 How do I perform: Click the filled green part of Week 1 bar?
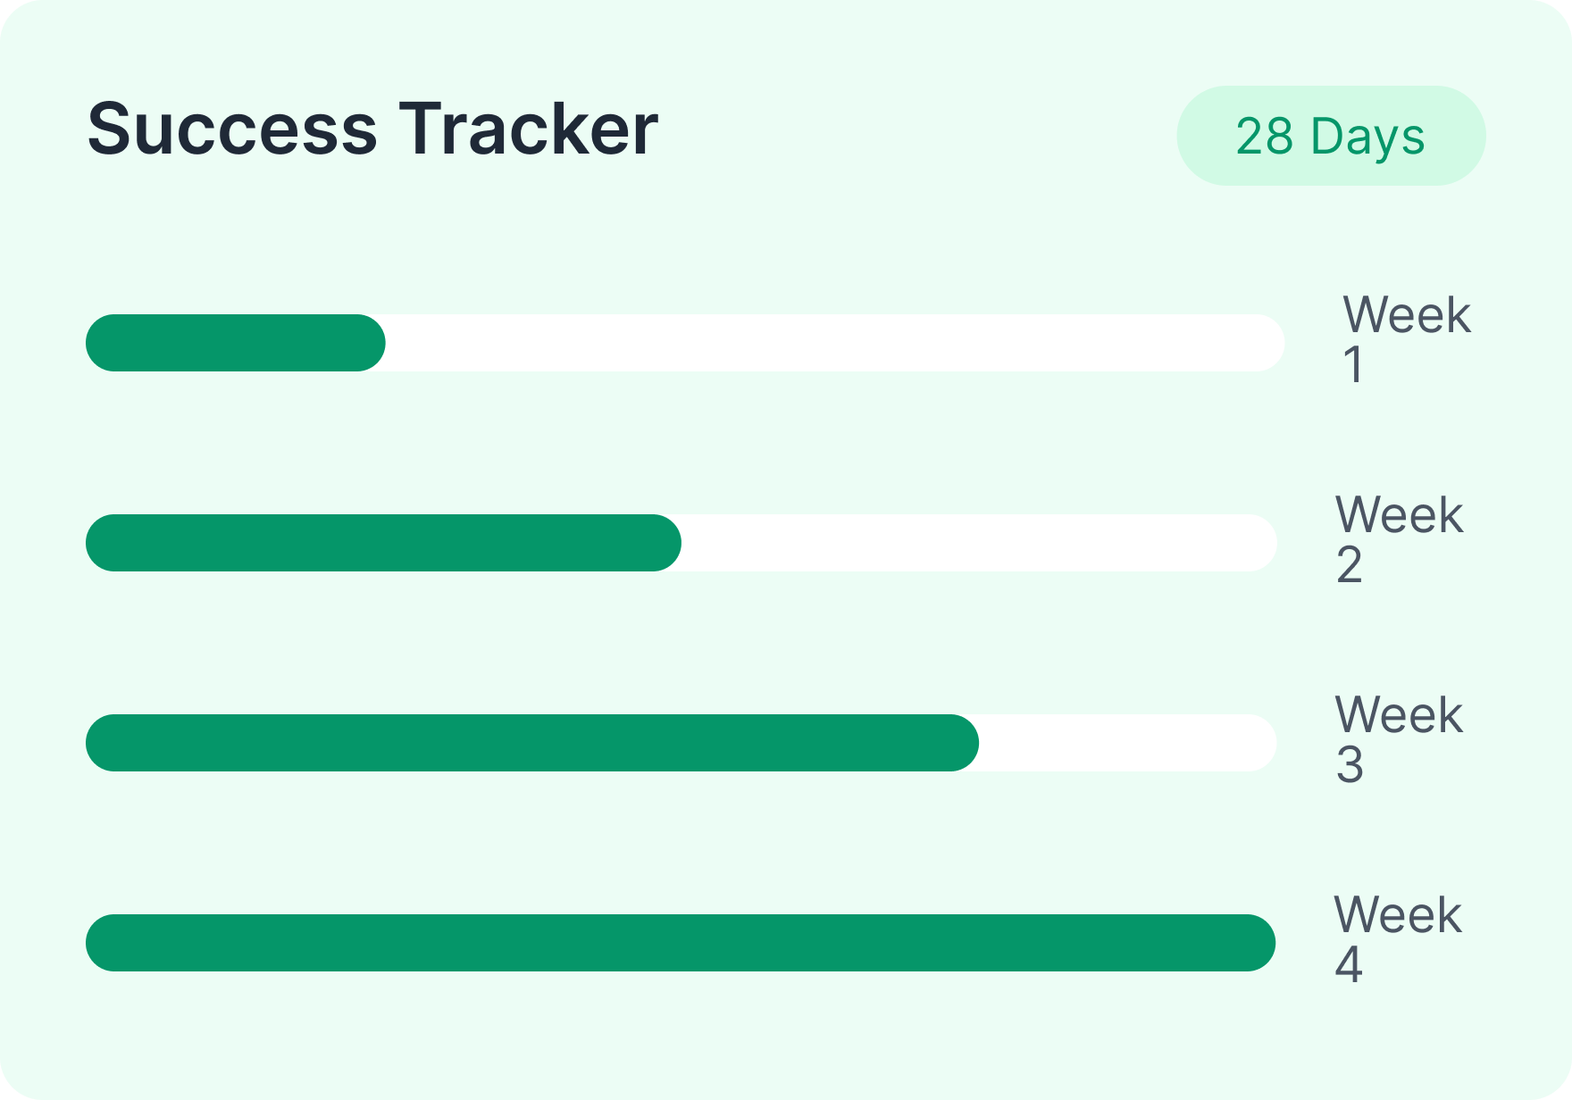pyautogui.click(x=236, y=343)
